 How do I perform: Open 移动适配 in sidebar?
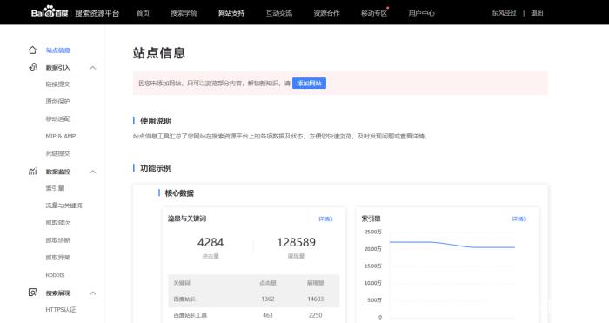pos(58,119)
